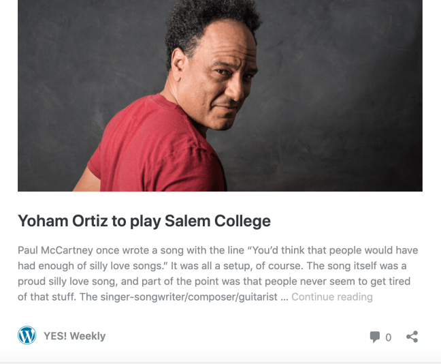The image size is (441, 364).
Task: Click the WordPress logo icon
Action: pyautogui.click(x=27, y=335)
